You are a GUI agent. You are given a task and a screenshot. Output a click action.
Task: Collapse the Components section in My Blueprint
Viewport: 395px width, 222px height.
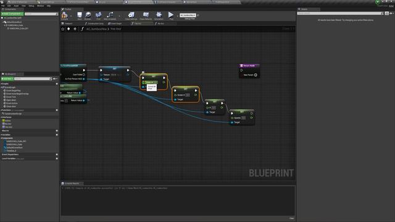click(1, 138)
